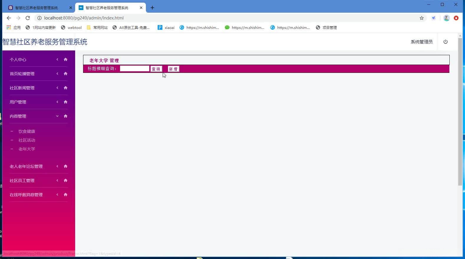Click the home icon beside 内容管理
465x259 pixels.
click(65, 116)
